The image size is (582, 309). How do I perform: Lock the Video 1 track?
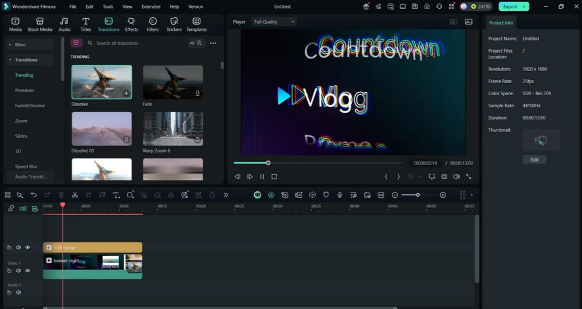(9, 271)
